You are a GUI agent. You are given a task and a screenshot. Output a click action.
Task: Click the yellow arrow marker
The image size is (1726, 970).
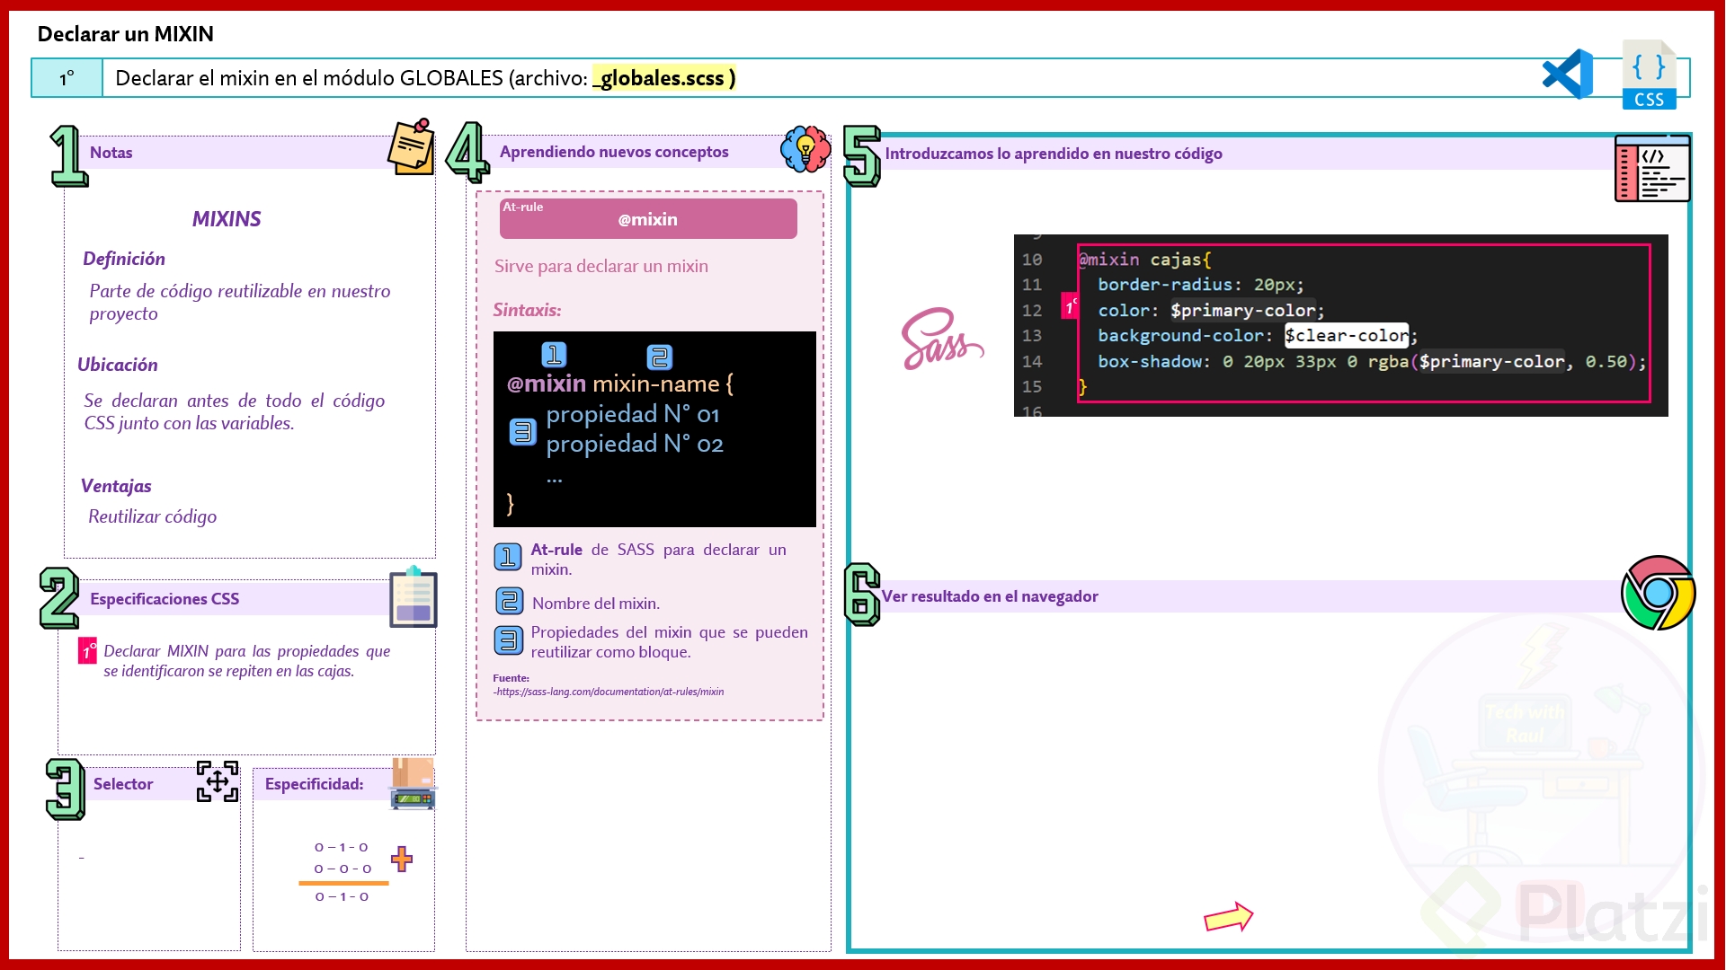[1228, 917]
